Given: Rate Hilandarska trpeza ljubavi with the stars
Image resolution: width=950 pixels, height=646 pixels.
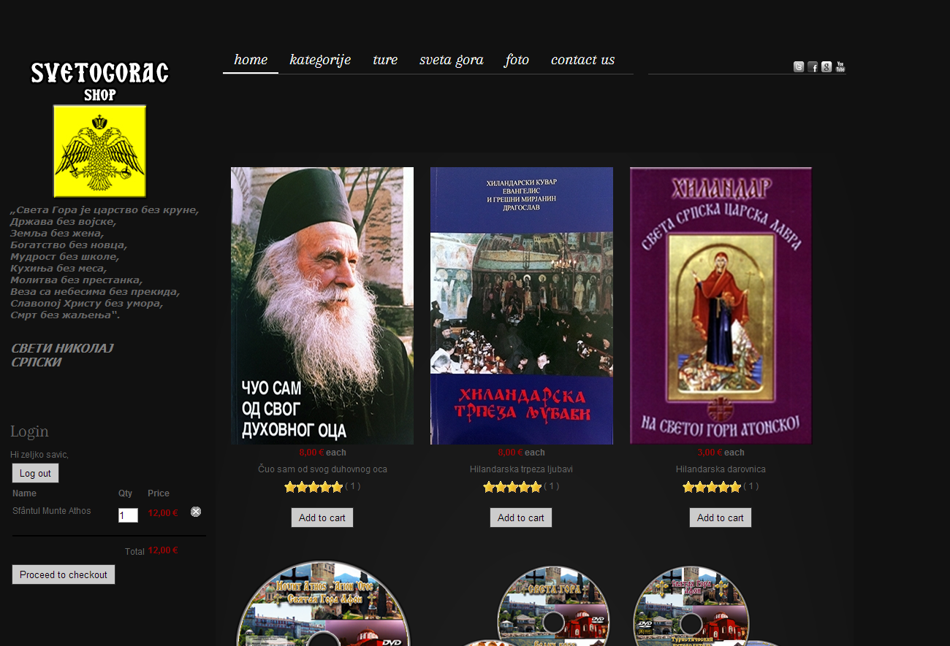Looking at the screenshot, I should 512,487.
